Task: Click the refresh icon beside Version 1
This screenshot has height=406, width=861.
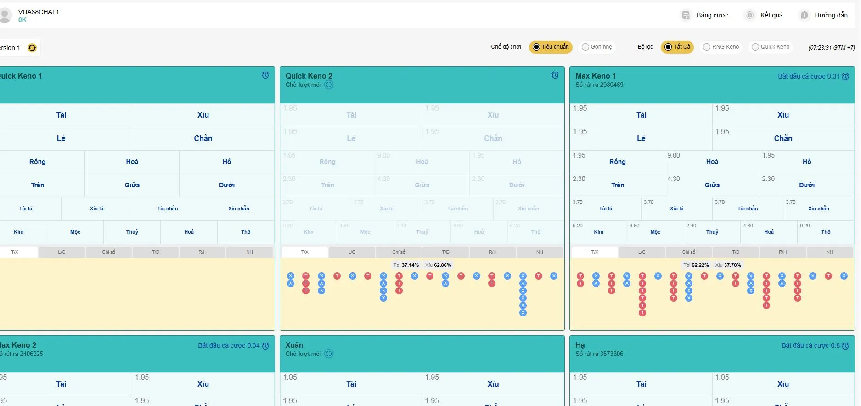Action: (32, 48)
